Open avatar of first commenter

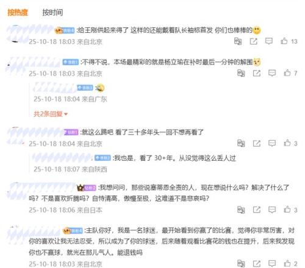[x=16, y=33]
